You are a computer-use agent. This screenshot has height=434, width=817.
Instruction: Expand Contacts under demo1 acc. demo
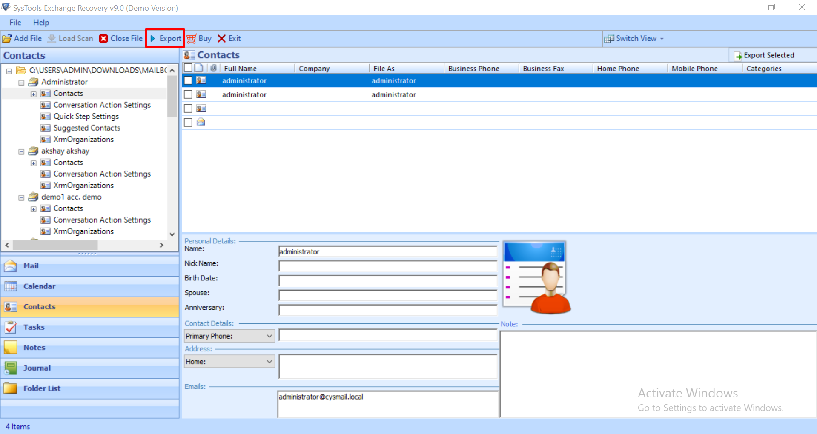tap(34, 209)
